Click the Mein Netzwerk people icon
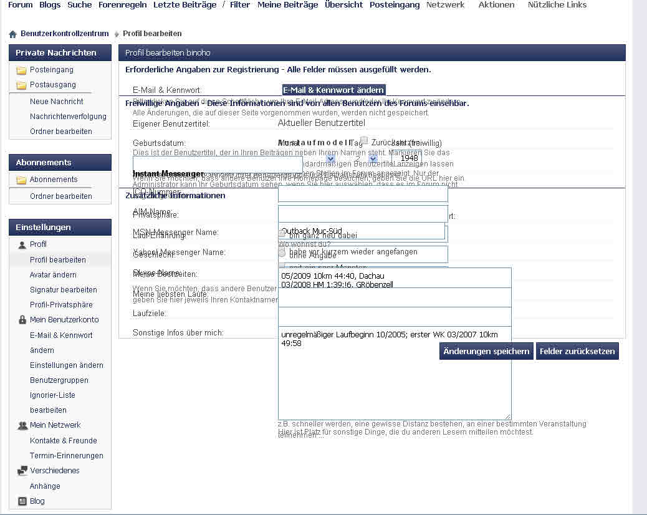Screen dimensions: 647x515 [x=22, y=425]
